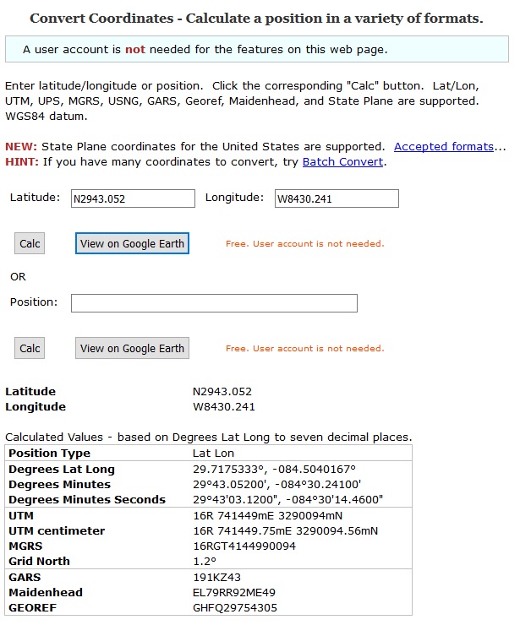Screen dimensions: 520x625
Task: Click the UTM coordinate result
Action: (268, 516)
